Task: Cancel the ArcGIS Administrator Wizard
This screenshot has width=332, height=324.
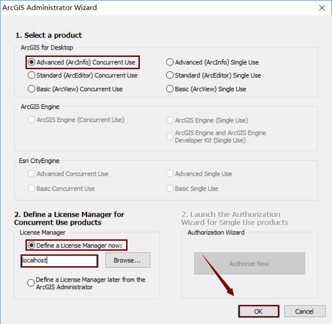Action: coord(305,311)
